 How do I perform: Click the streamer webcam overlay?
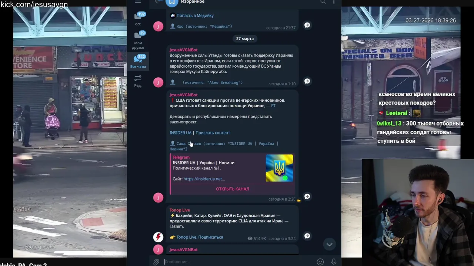tap(418, 212)
